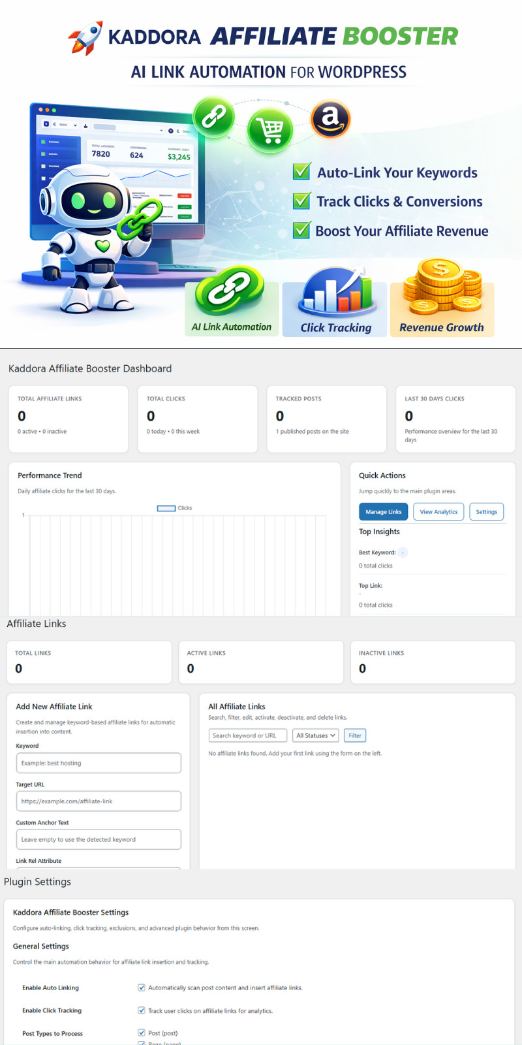Image resolution: width=522 pixels, height=1045 pixels.
Task: Click the Link Rel Attribute label
Action: [38, 861]
